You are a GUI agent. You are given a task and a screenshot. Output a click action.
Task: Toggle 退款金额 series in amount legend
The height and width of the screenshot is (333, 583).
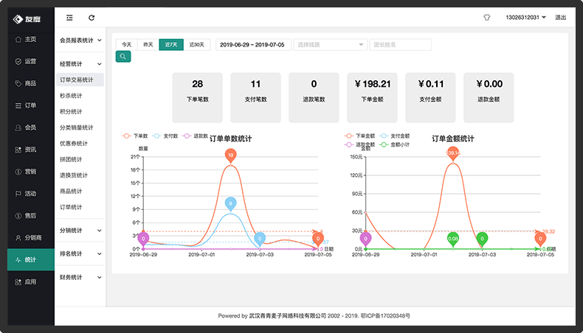click(359, 144)
